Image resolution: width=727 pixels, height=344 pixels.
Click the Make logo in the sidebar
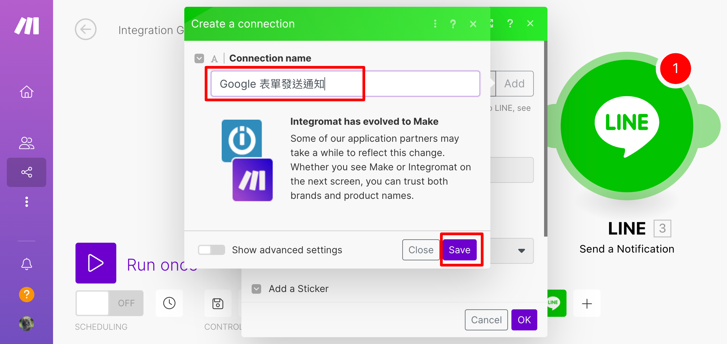[x=27, y=26]
